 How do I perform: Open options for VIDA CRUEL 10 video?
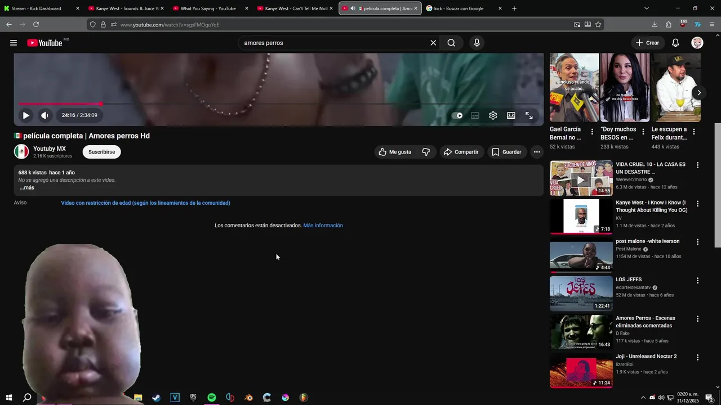(697, 165)
